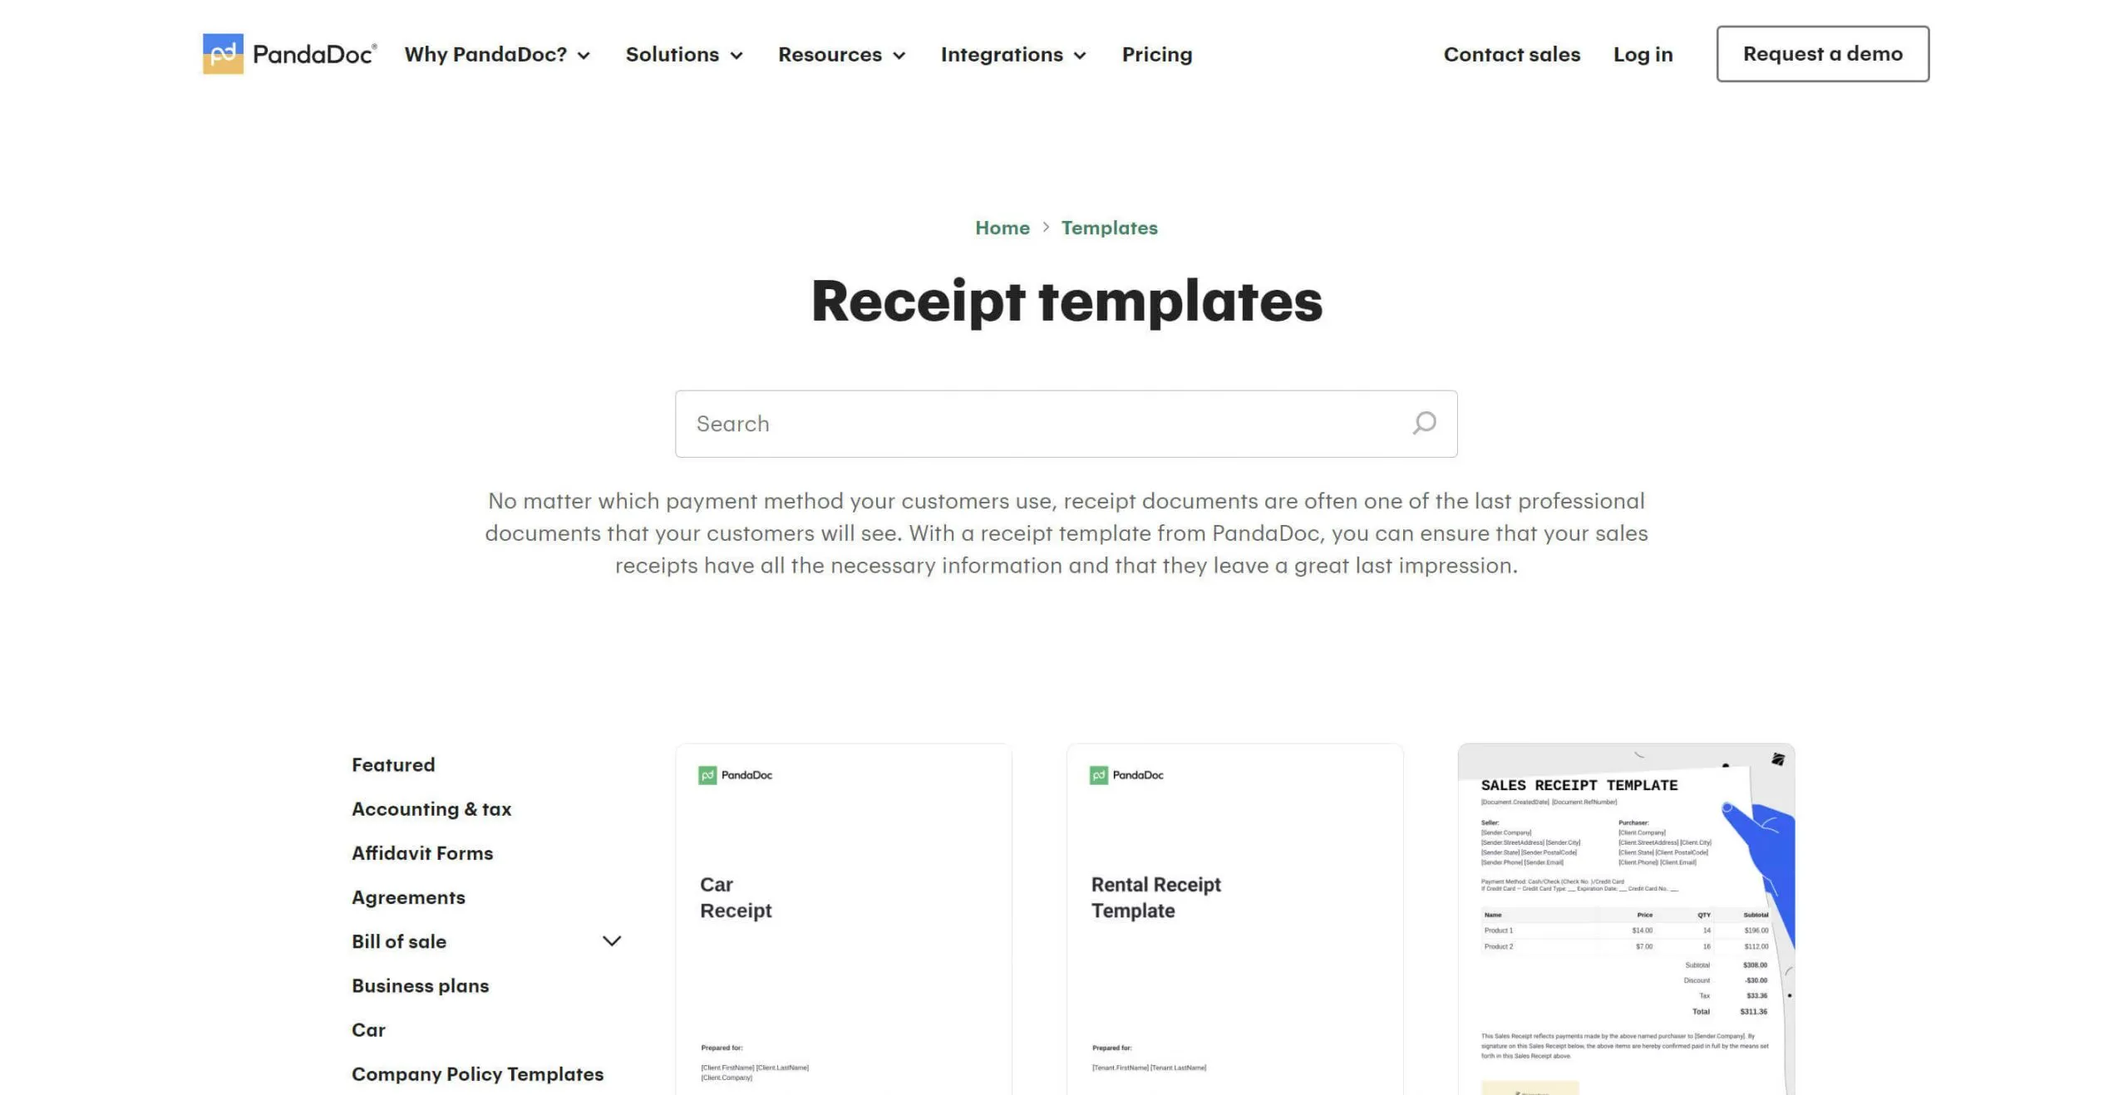
Task: Expand the Why PandaDoc menu
Action: click(x=496, y=53)
